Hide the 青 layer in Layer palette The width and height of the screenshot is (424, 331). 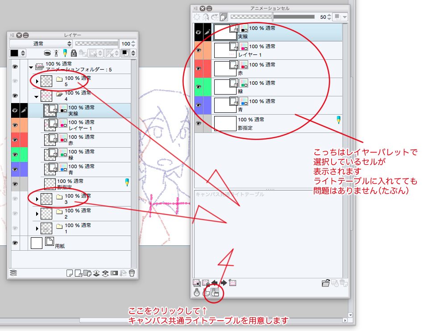click(x=15, y=170)
